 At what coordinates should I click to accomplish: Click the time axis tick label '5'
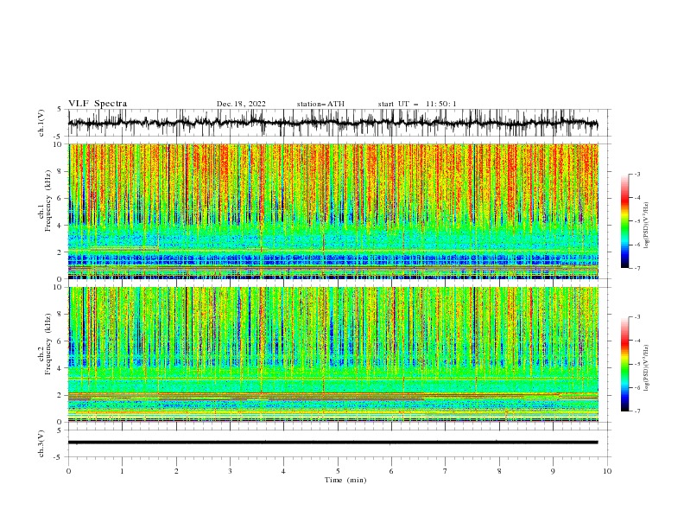338,471
